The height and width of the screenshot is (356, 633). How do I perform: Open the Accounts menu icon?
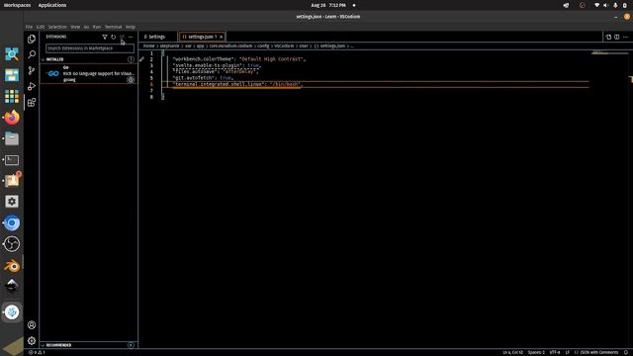coord(32,325)
